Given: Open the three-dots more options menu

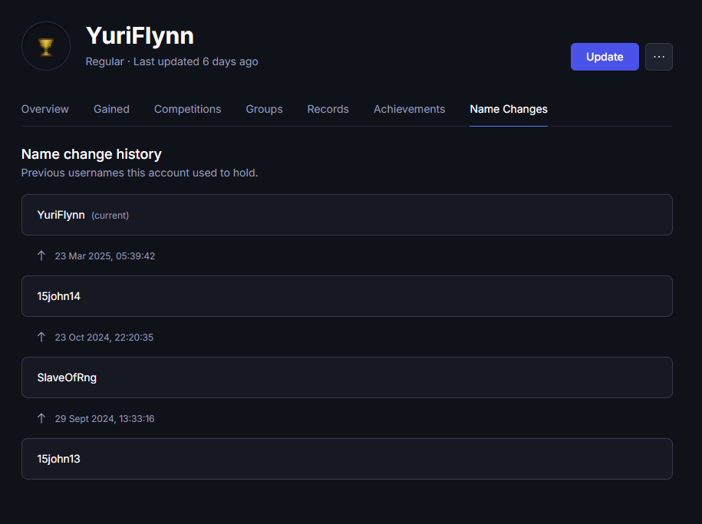Looking at the screenshot, I should 658,57.
